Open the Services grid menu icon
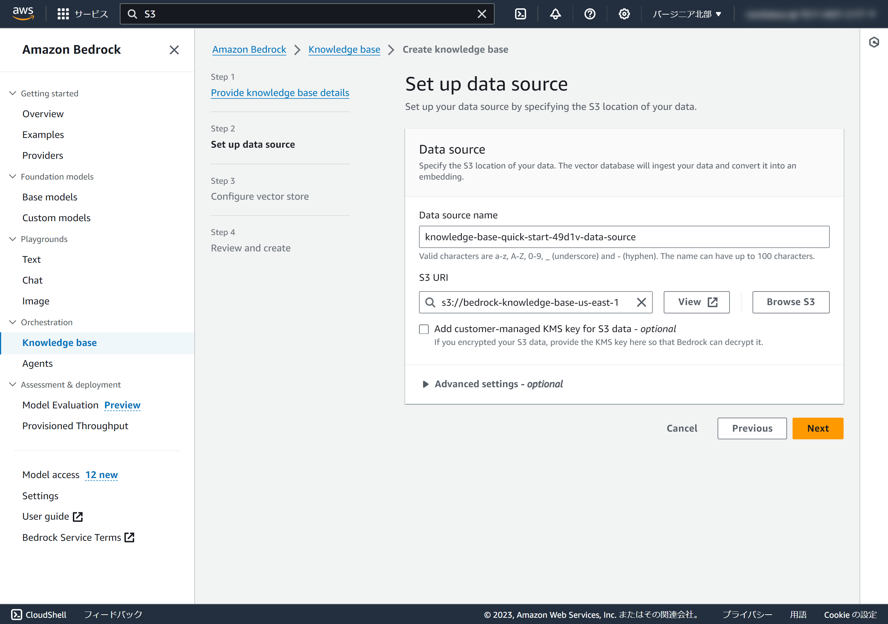 (x=63, y=14)
